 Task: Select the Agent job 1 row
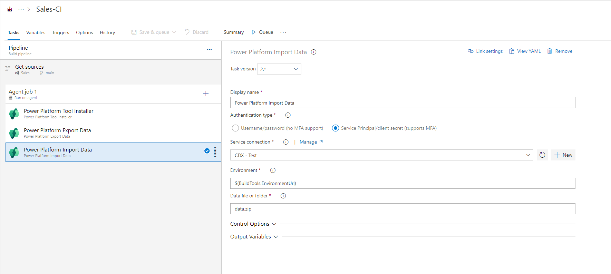pyautogui.click(x=113, y=94)
